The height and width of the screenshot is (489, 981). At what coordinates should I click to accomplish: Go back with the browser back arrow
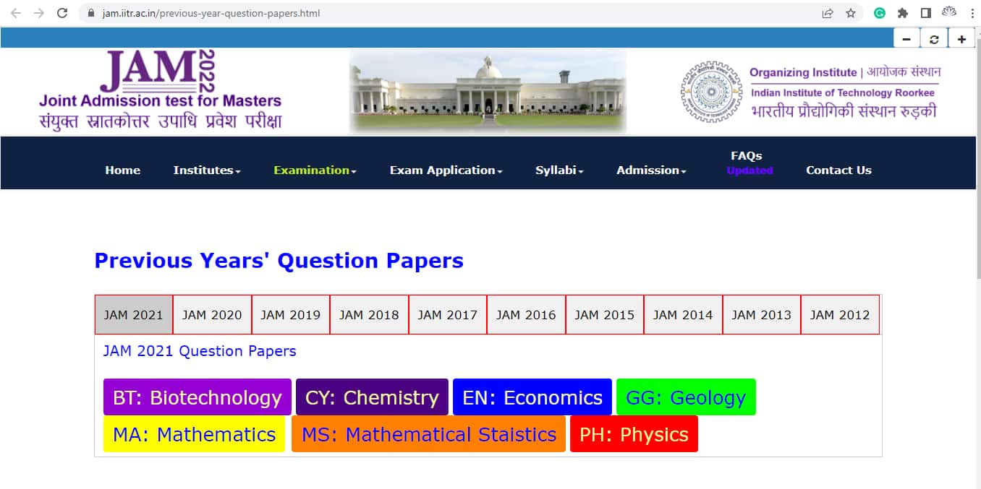coord(16,13)
